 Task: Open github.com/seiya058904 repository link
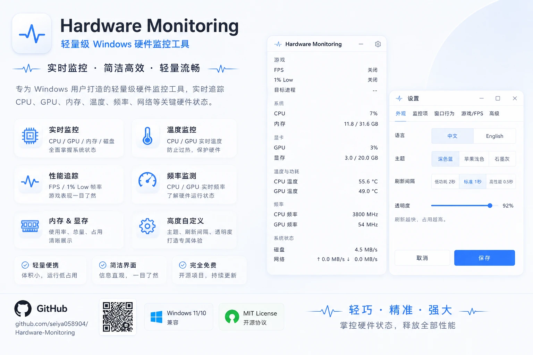click(52, 328)
